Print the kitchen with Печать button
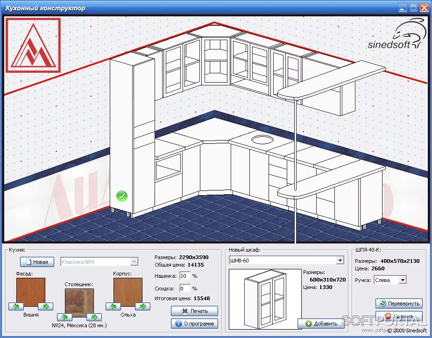 click(x=194, y=311)
